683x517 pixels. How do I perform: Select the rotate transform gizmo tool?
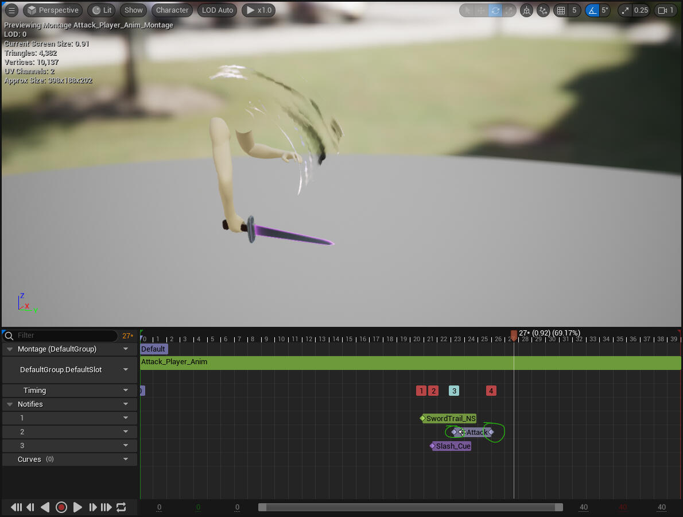(495, 10)
